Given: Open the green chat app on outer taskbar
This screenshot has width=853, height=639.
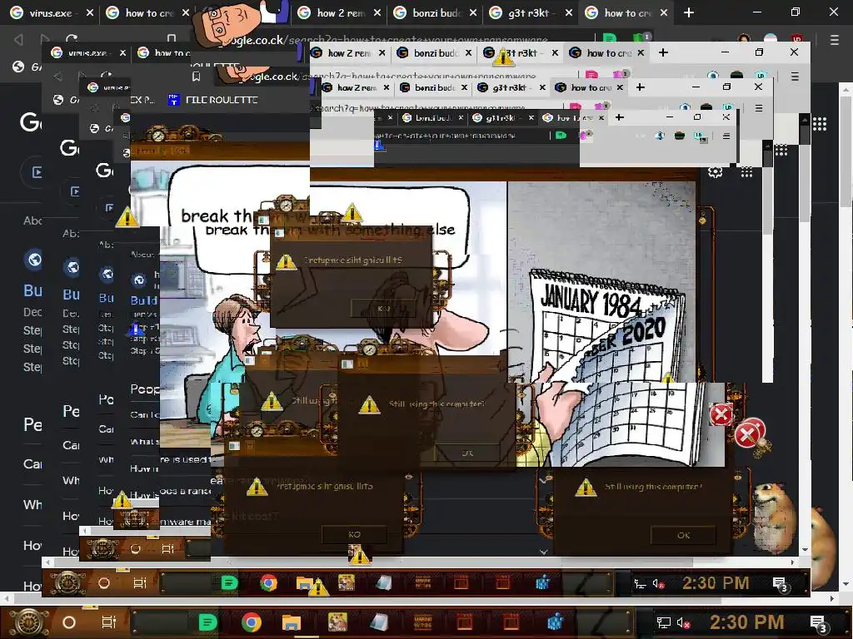Looking at the screenshot, I should 207,622.
